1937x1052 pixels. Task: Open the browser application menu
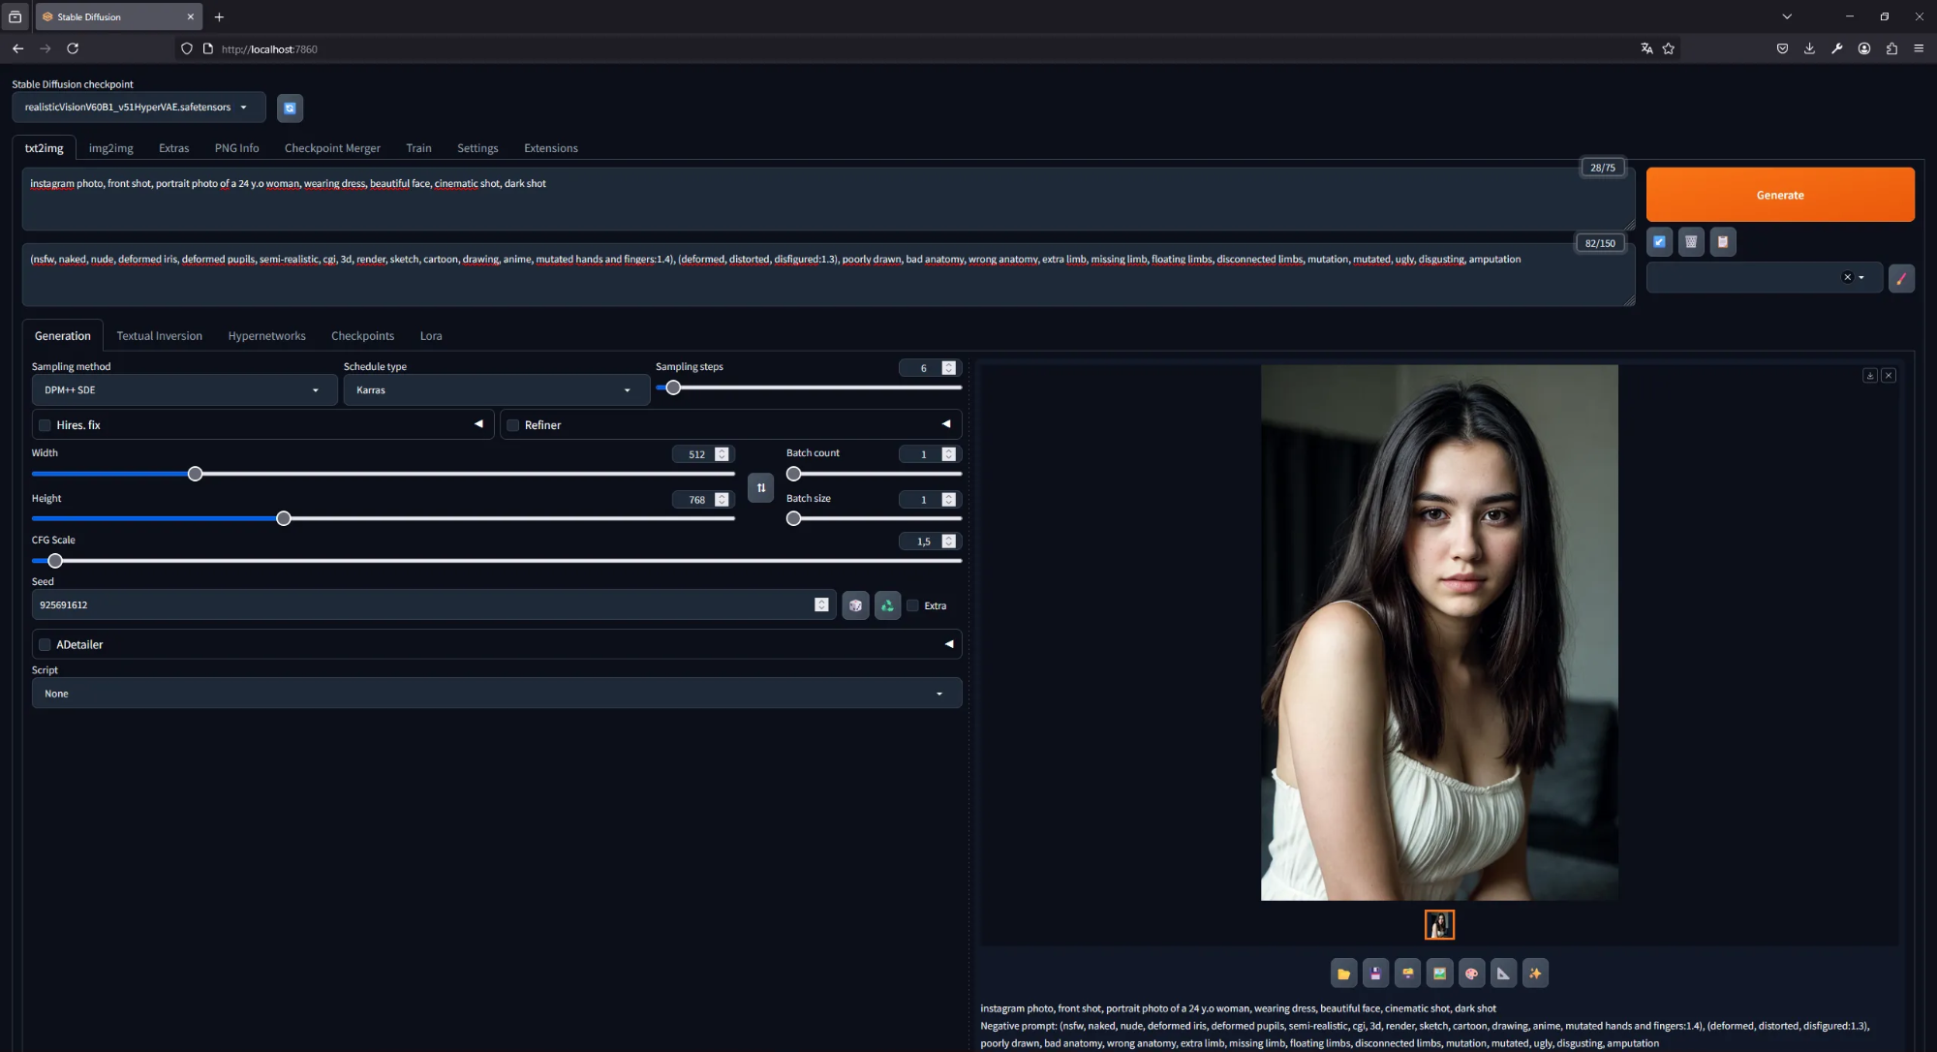pyautogui.click(x=1919, y=48)
